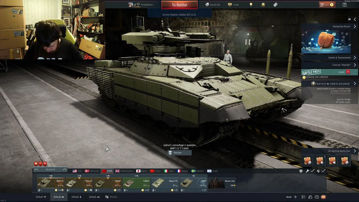
Task: Select the T-80UK vehicle slot
Action: point(137,183)
